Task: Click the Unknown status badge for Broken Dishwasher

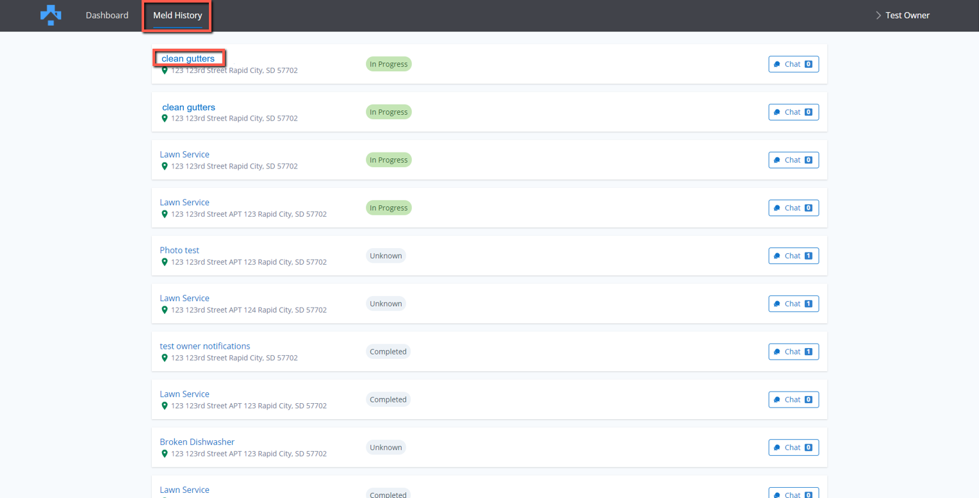Action: click(x=386, y=447)
